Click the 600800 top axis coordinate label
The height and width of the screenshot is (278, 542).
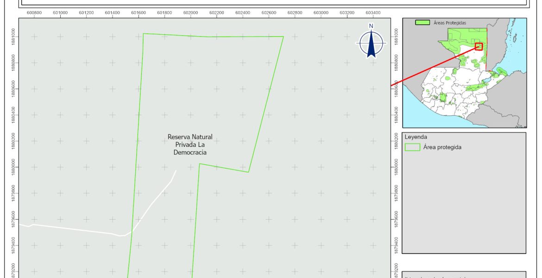tap(34, 13)
